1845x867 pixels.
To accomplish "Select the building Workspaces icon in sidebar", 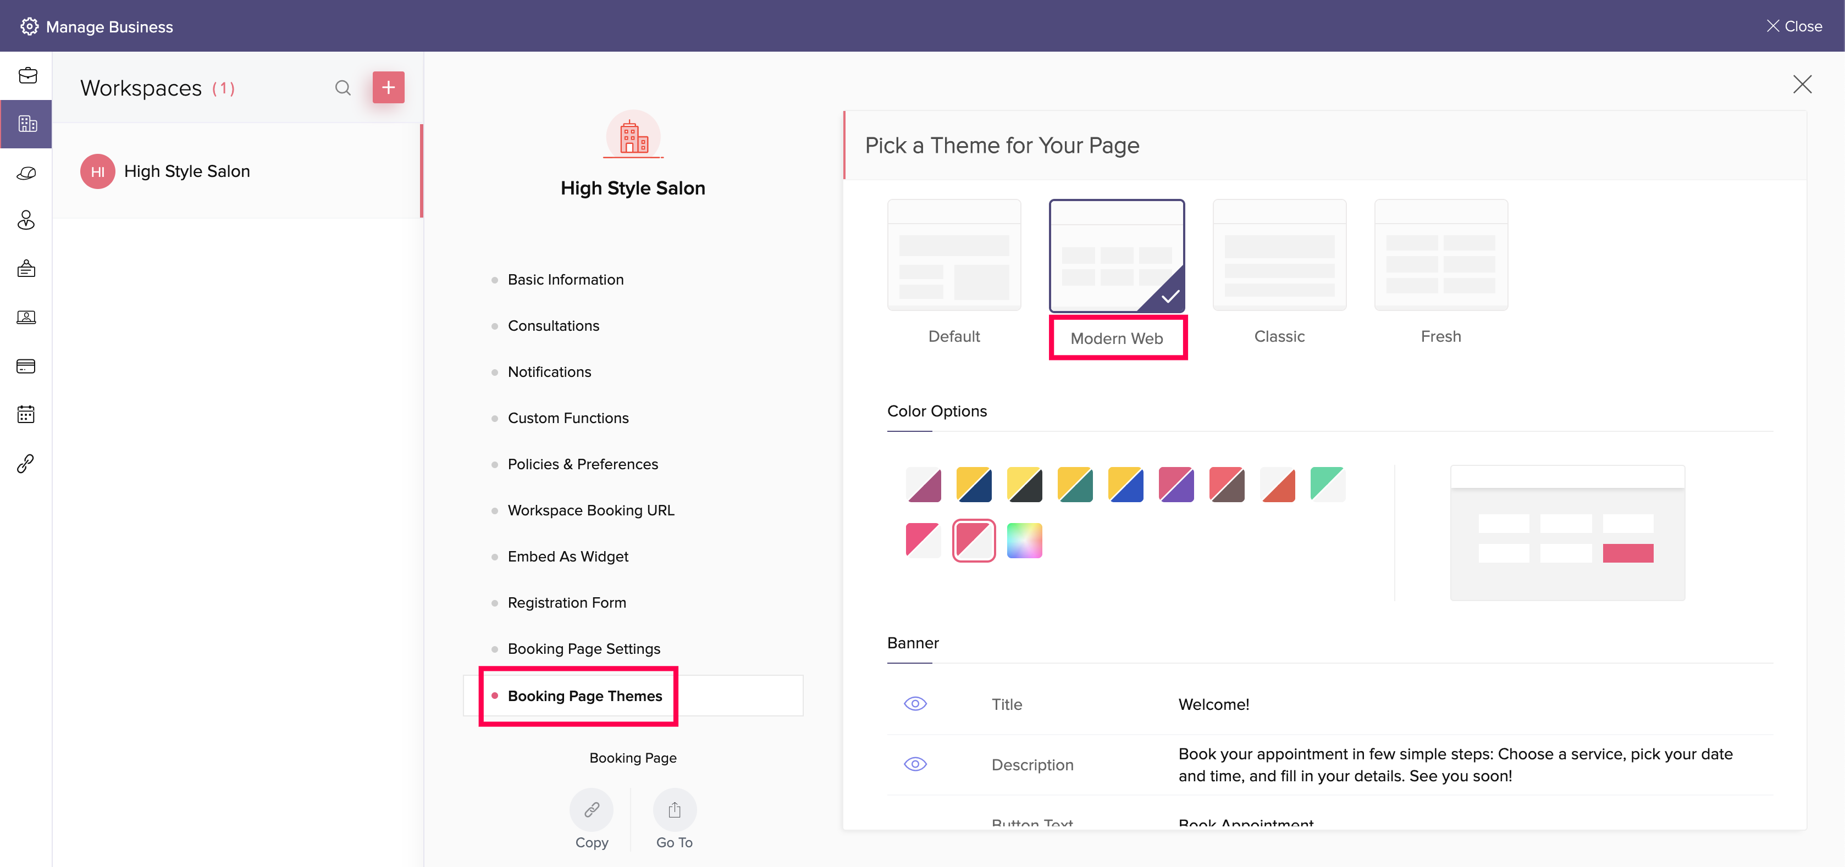I will (26, 123).
